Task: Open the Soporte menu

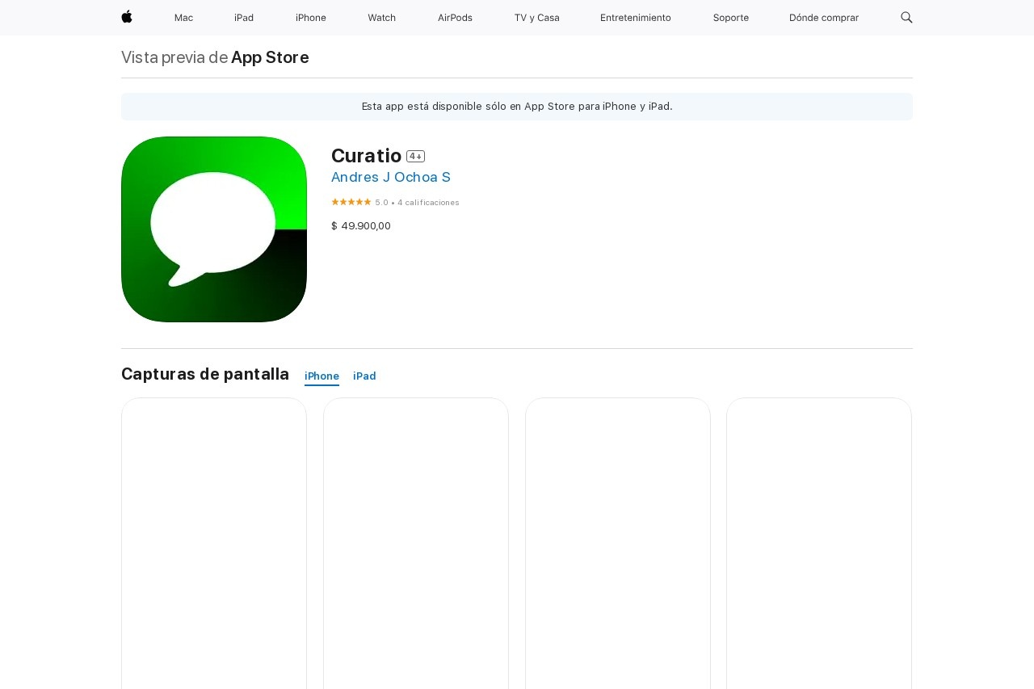Action: point(731,18)
